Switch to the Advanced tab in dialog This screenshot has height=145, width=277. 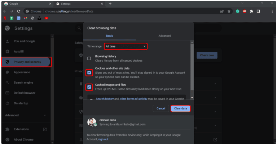pyautogui.click(x=164, y=36)
